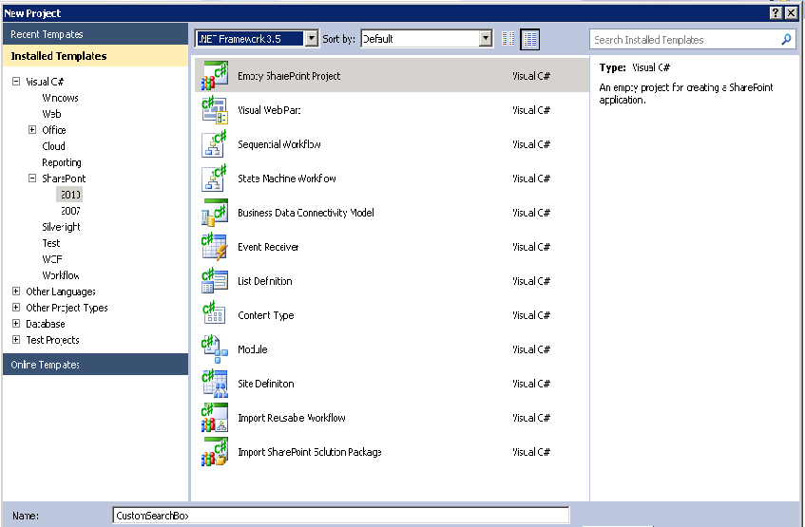This screenshot has height=527, width=805.
Task: Click the Event Receiver template icon
Action: click(215, 247)
